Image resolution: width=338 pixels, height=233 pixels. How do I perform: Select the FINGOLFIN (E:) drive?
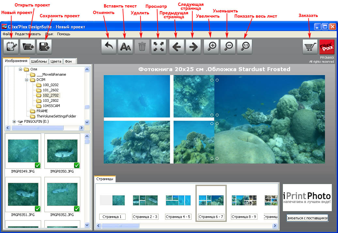click(x=36, y=122)
